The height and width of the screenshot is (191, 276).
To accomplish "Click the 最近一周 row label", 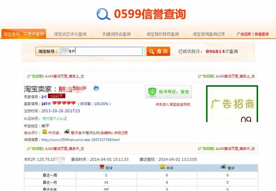I will (x=50, y=175).
